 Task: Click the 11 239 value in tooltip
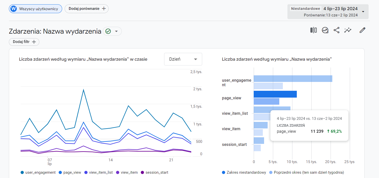point(317,131)
